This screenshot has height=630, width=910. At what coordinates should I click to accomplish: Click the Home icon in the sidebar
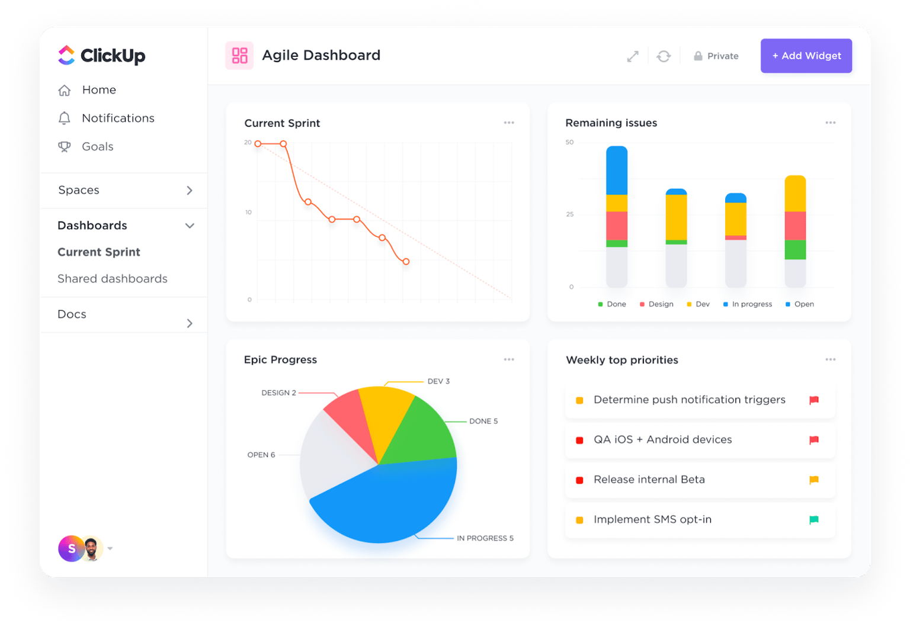65,89
